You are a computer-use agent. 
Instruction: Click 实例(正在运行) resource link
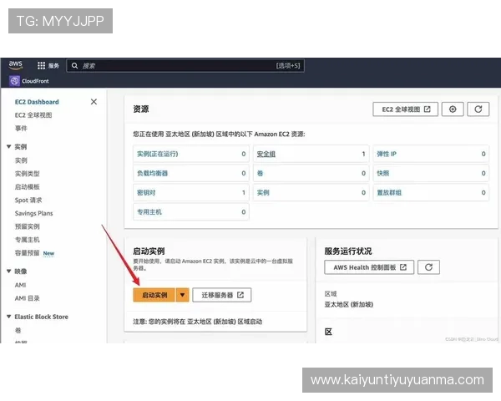[158, 154]
